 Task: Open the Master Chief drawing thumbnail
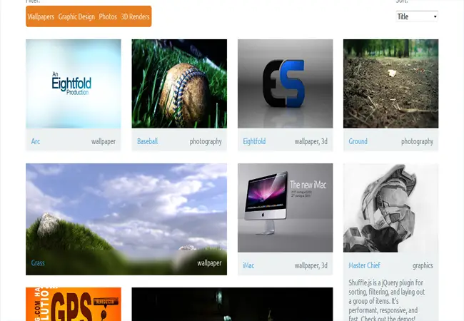[391, 208]
